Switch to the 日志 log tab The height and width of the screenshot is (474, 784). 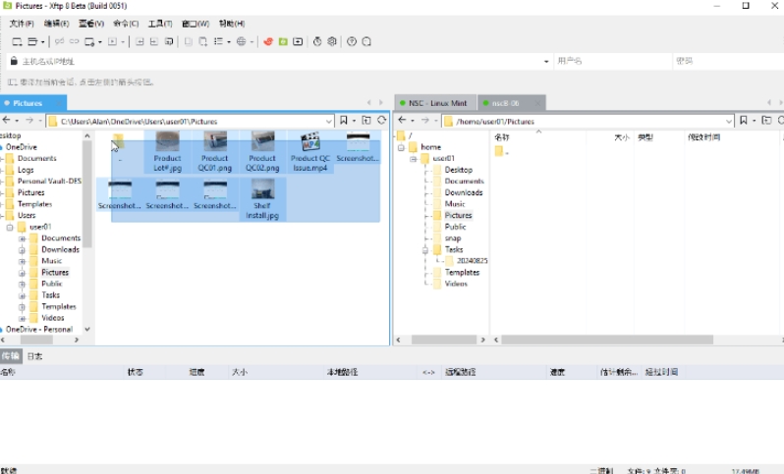click(x=34, y=356)
